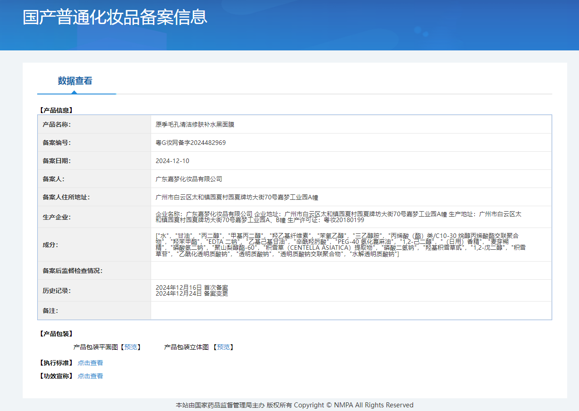Click the 产品名称 row label
The image size is (579, 411).
(x=57, y=124)
